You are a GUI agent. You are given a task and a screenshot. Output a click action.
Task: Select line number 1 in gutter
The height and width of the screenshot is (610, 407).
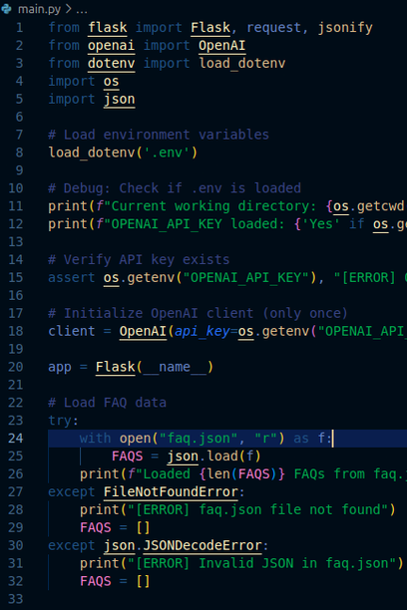[x=20, y=28]
